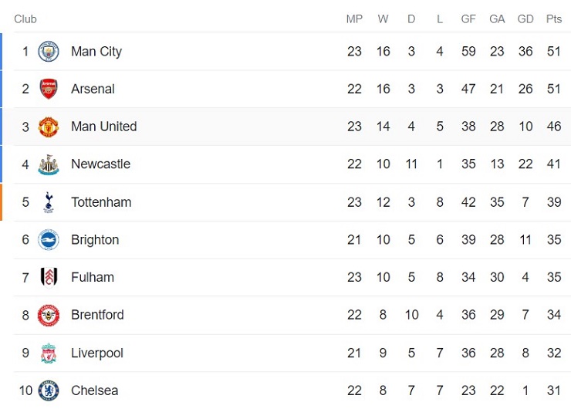Click the Brentford club crest

(x=49, y=315)
